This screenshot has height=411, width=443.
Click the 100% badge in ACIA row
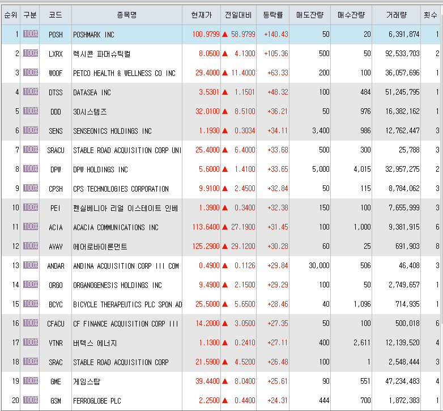31,226
